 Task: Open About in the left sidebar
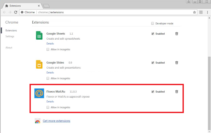[9, 47]
